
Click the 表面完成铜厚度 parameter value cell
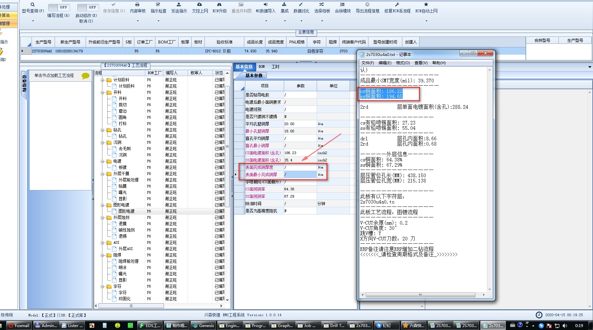click(x=300, y=168)
